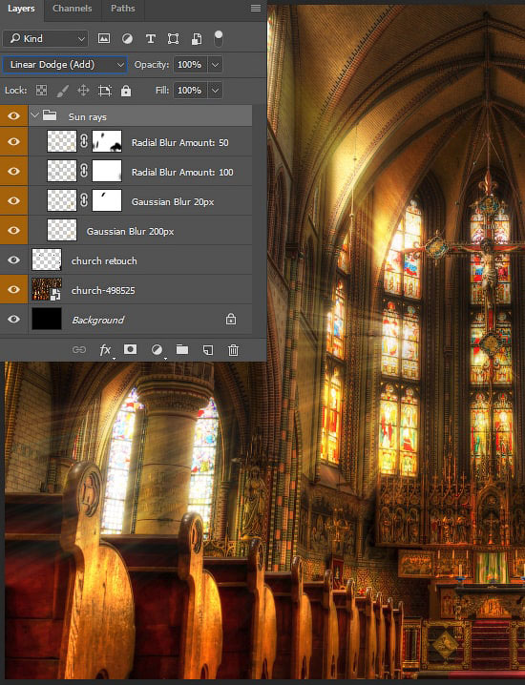This screenshot has height=685, width=525.
Task: Toggle visibility of church retouch layer
Action: (x=13, y=259)
